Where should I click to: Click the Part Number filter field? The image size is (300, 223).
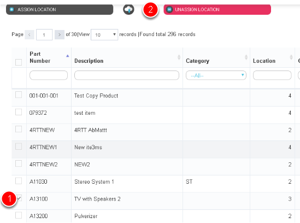49,75
